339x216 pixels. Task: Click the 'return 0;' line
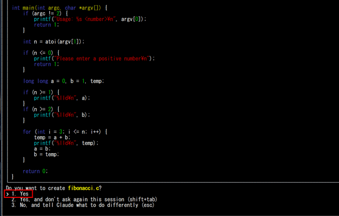(x=35, y=171)
